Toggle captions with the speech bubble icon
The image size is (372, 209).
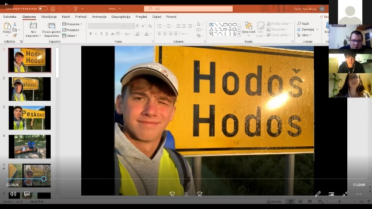[x=27, y=194]
